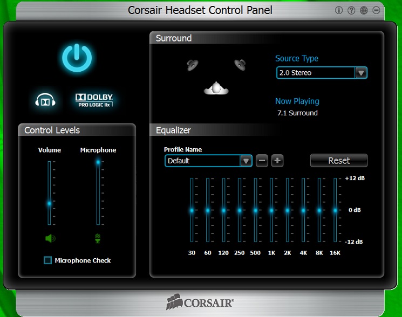This screenshot has width=402, height=317.
Task: Click the 16K equalizer slider
Action: [x=335, y=210]
